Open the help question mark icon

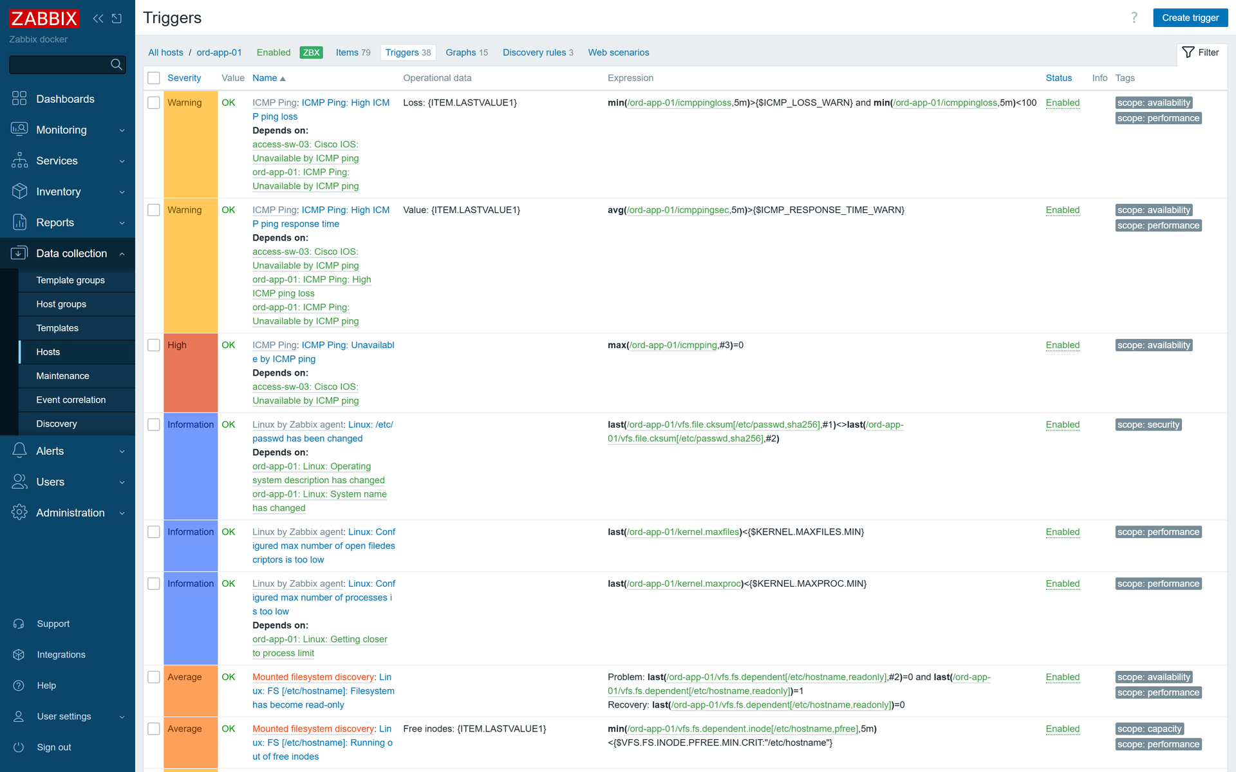point(1134,17)
